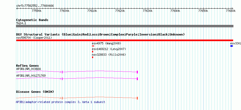Viewport: 241px width, 110px height.
Task: Click the strand arrow on the NM_003664 transcript
Action: click(x=61, y=72)
